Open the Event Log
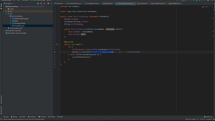The width and height of the screenshot is (215, 121). tap(208, 117)
